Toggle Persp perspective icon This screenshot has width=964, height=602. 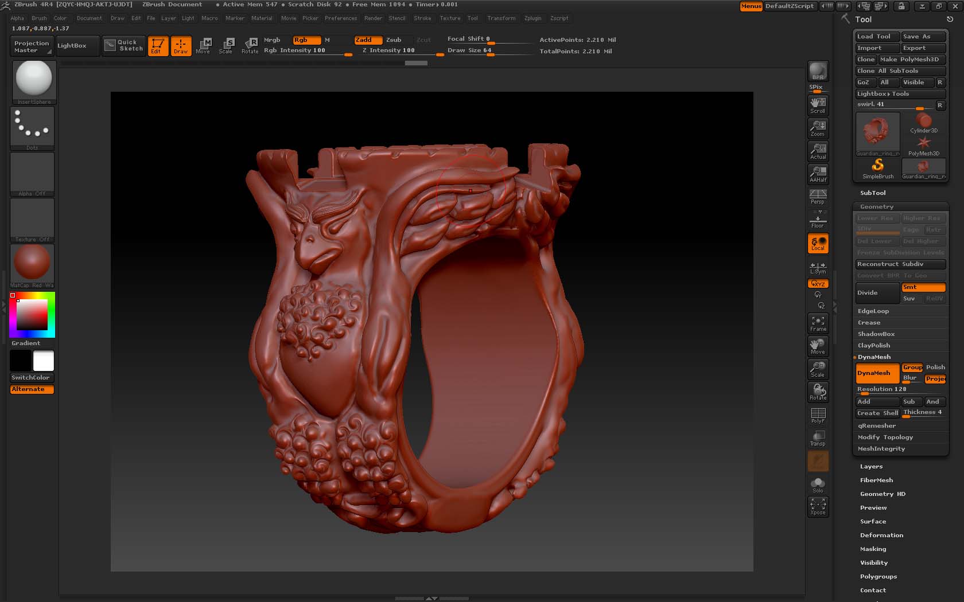pos(818,197)
